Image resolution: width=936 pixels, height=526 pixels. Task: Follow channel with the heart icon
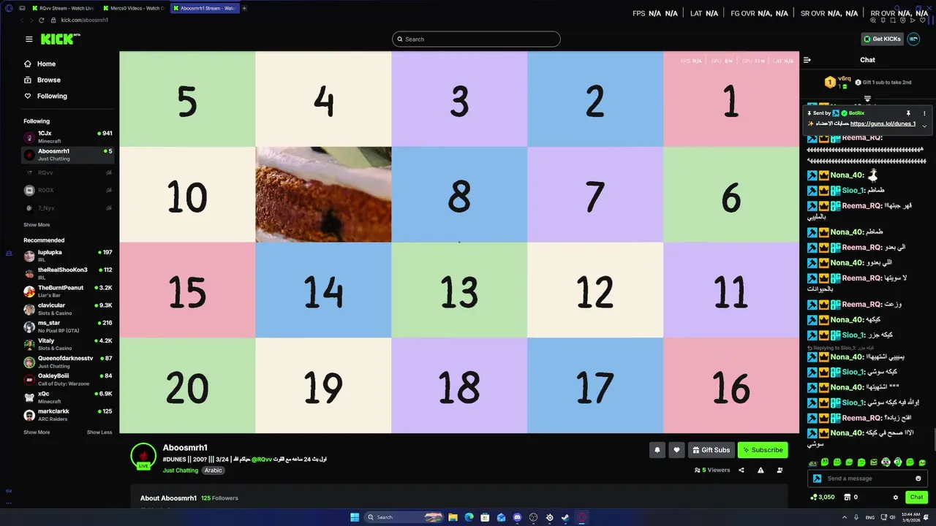[x=676, y=450]
